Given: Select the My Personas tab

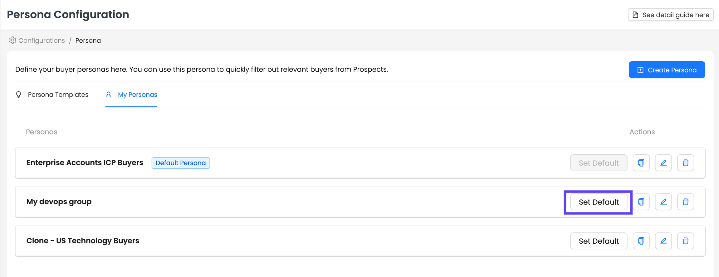Looking at the screenshot, I should 137,95.
